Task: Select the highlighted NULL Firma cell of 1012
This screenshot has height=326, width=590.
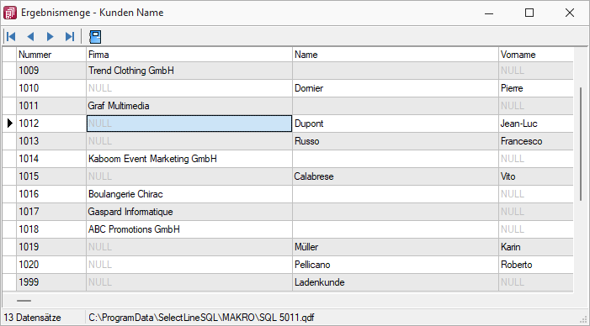Action: click(x=189, y=124)
